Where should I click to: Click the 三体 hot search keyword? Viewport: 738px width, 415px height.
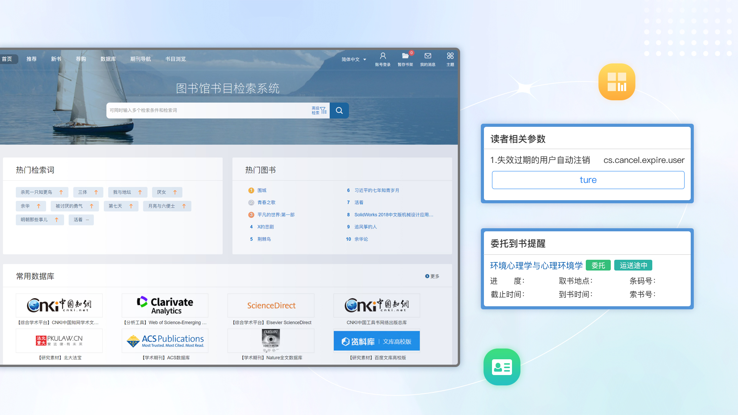pos(83,192)
